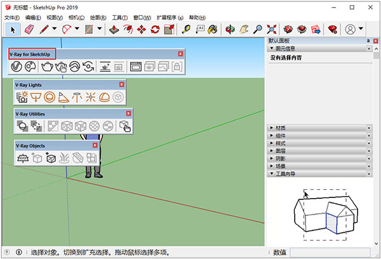381x259 pixels.
Task: Open the 绘图(R) menu
Action: 98,18
